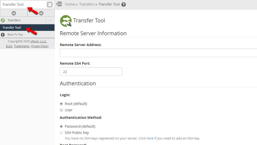Open the EULA link

click(9, 46)
